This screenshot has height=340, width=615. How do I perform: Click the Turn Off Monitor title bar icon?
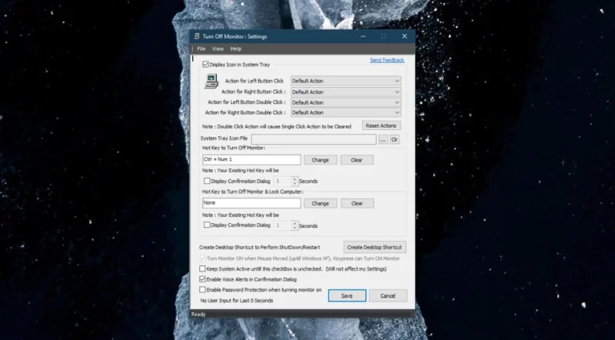click(x=197, y=36)
